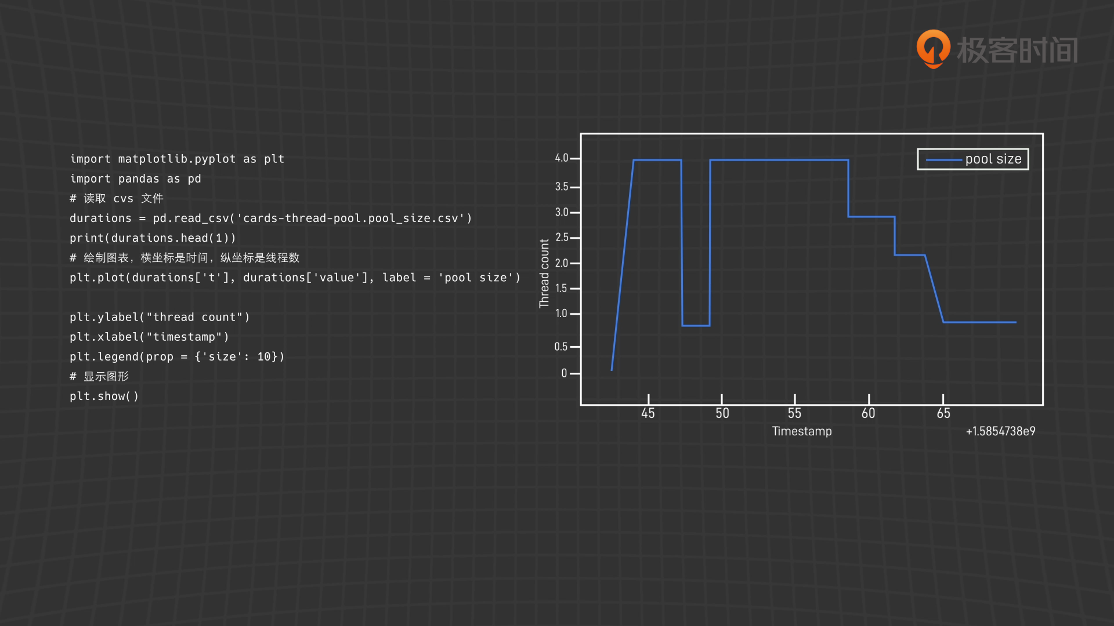Click the x-axis tick label 65

(x=943, y=413)
